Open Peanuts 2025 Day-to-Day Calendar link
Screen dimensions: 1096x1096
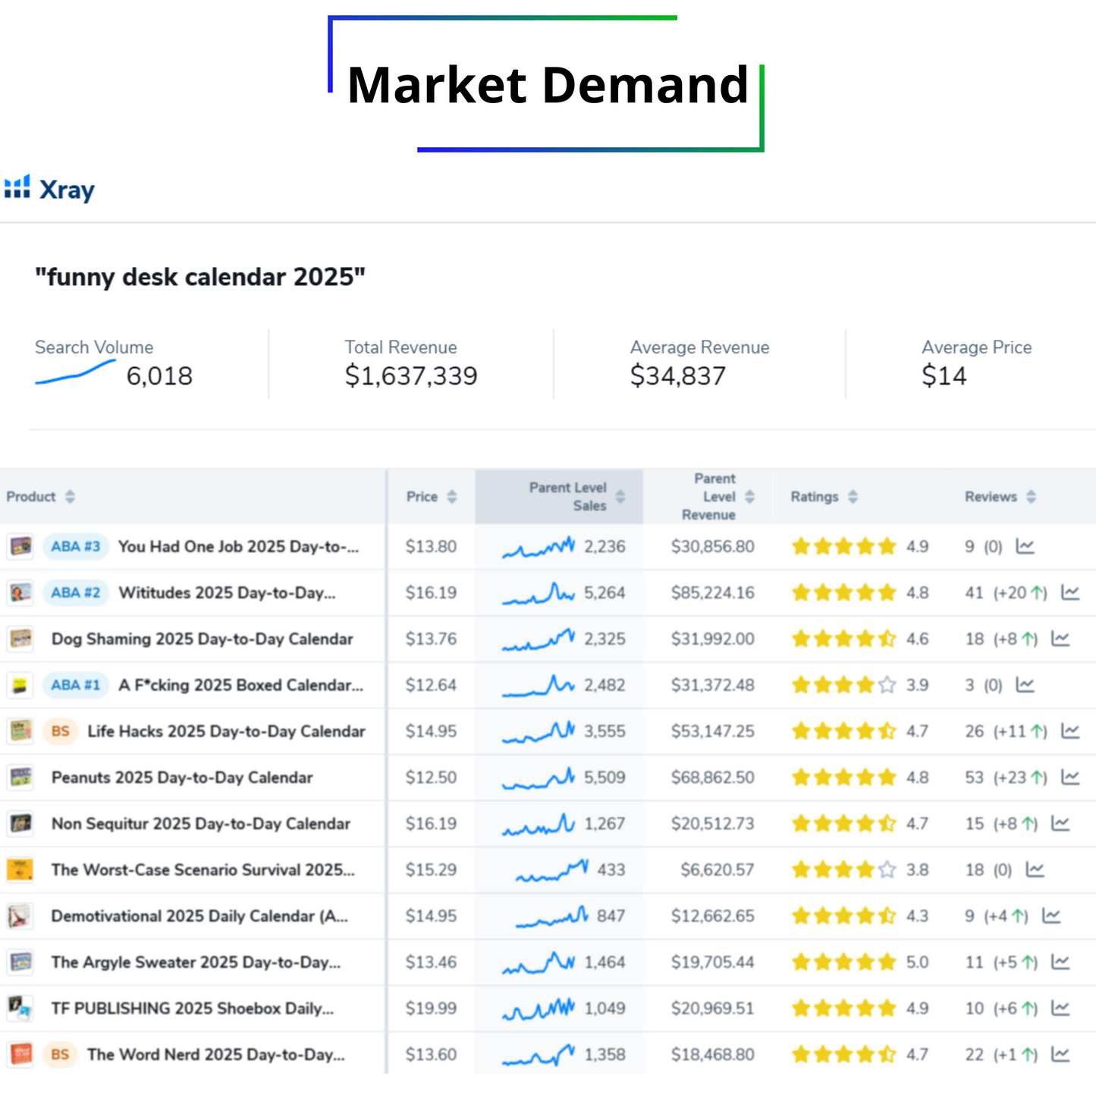coord(182,777)
